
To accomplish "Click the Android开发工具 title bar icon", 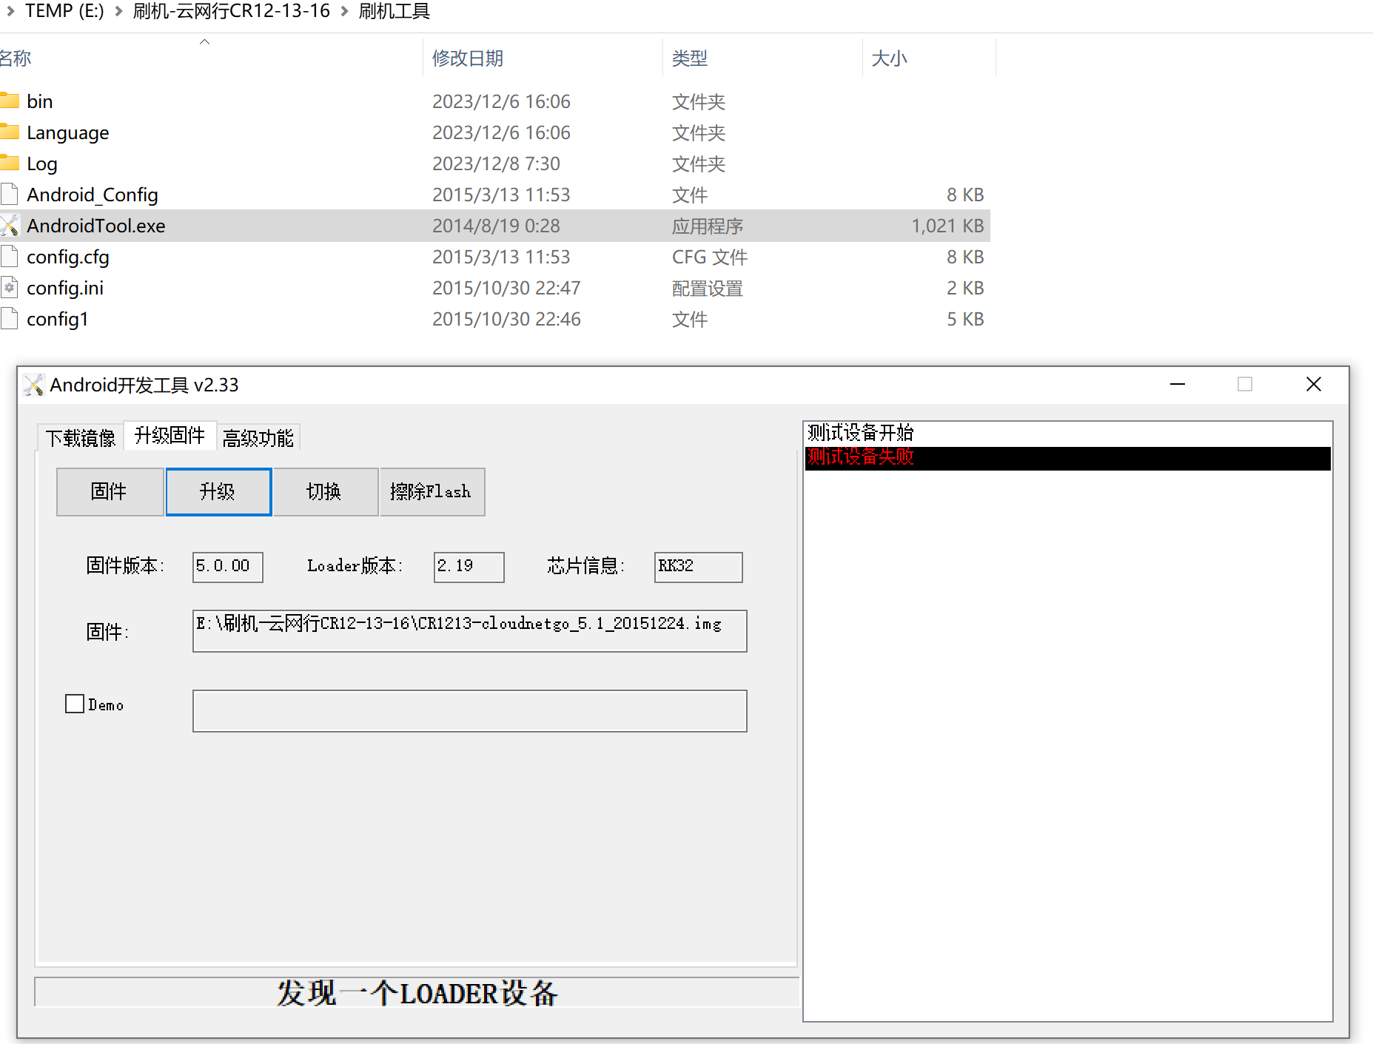I will pos(33,385).
